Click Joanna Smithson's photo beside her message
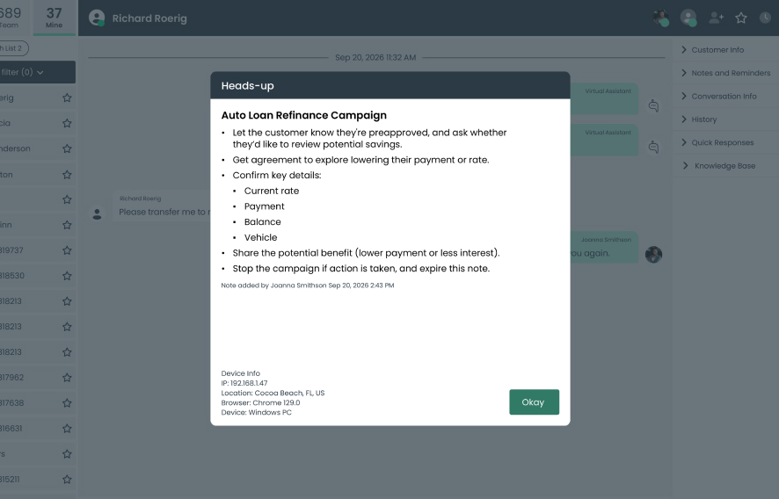 coord(654,254)
